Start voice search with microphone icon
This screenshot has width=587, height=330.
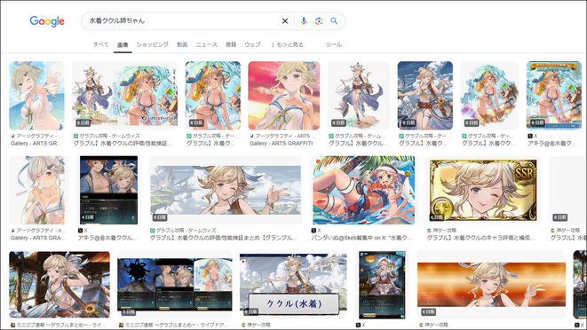[304, 21]
